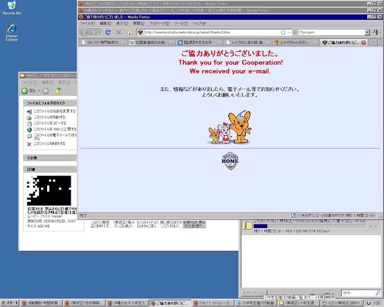Bookmark this page with star icon
384x307 pixels.
[283, 32]
